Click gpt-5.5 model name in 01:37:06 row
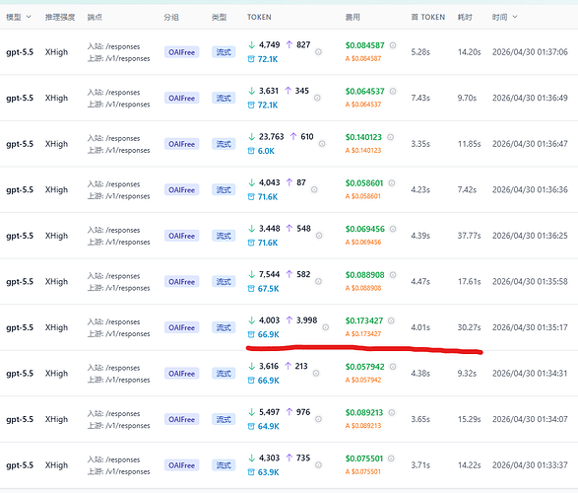Viewport: 578px width, 493px height. [x=20, y=52]
